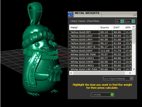
Task: Click the Metal Weights scale icon
Action: (70, 14)
